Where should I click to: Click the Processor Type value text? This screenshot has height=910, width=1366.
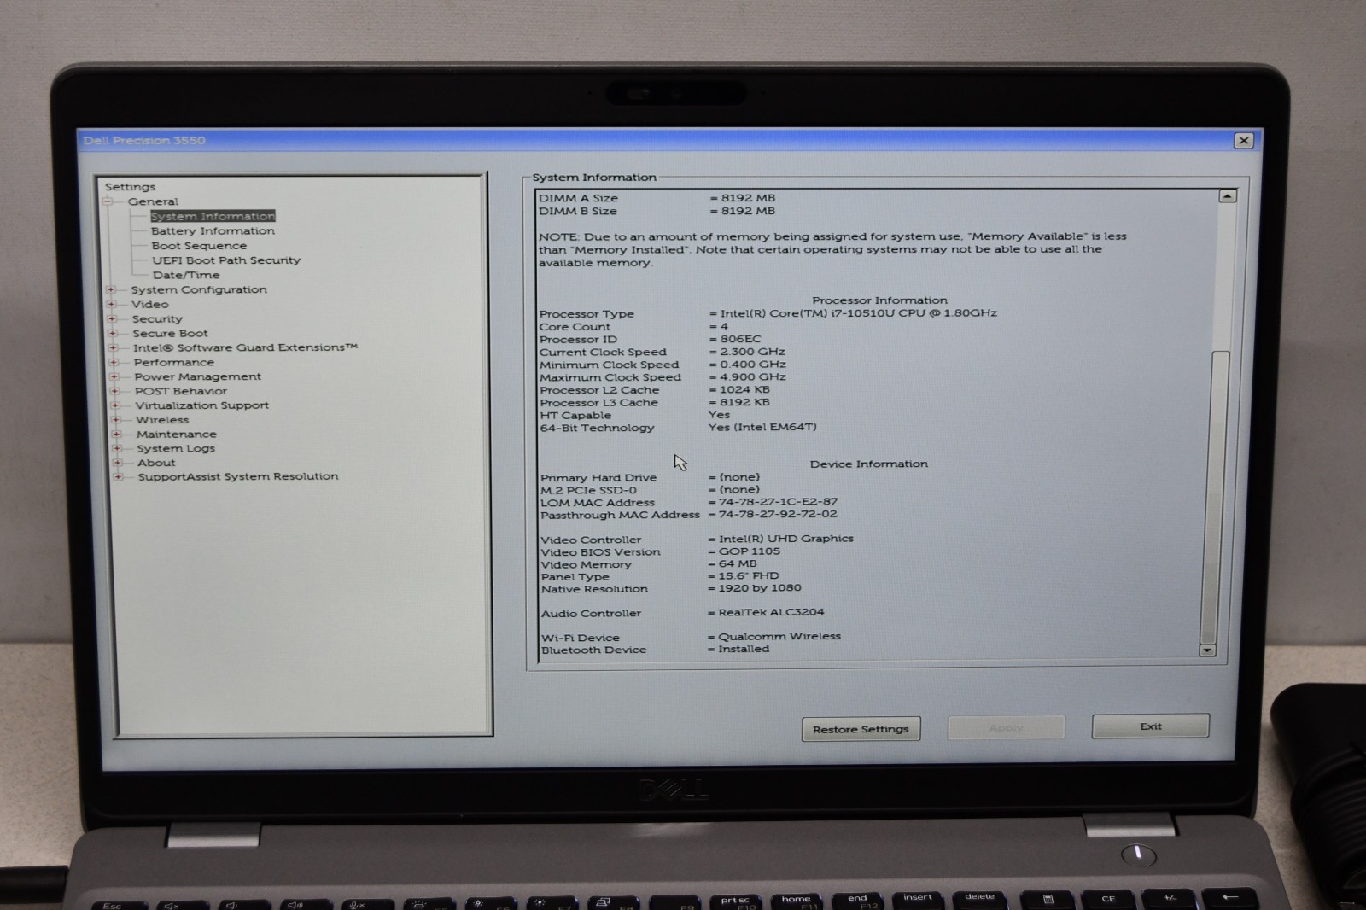pyautogui.click(x=858, y=313)
